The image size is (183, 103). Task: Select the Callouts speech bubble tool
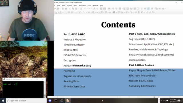106,12
